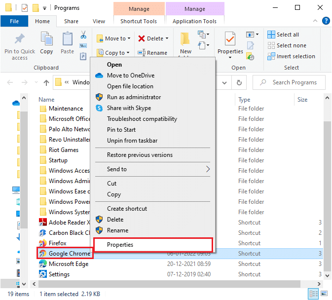Viewport: 332px width, 300px height.
Task: Switch to the Share tab
Action: (71, 21)
